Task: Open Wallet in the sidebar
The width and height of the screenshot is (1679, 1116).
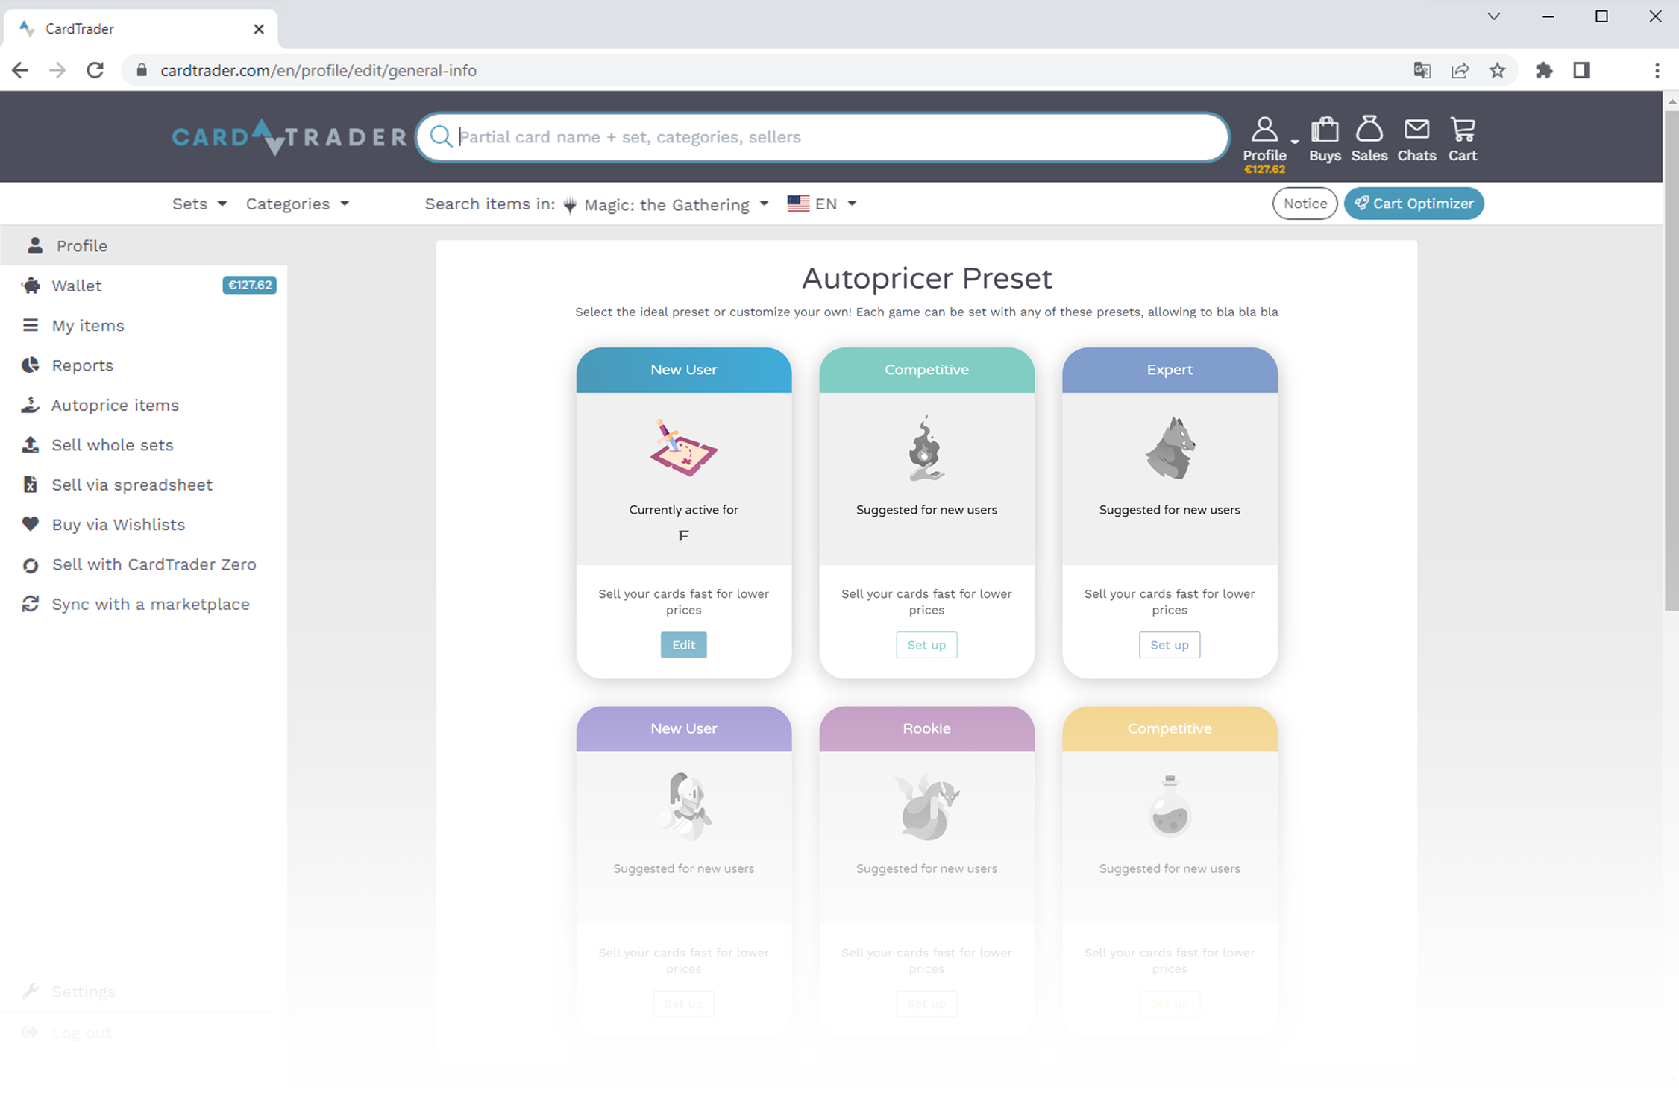Action: [x=76, y=286]
